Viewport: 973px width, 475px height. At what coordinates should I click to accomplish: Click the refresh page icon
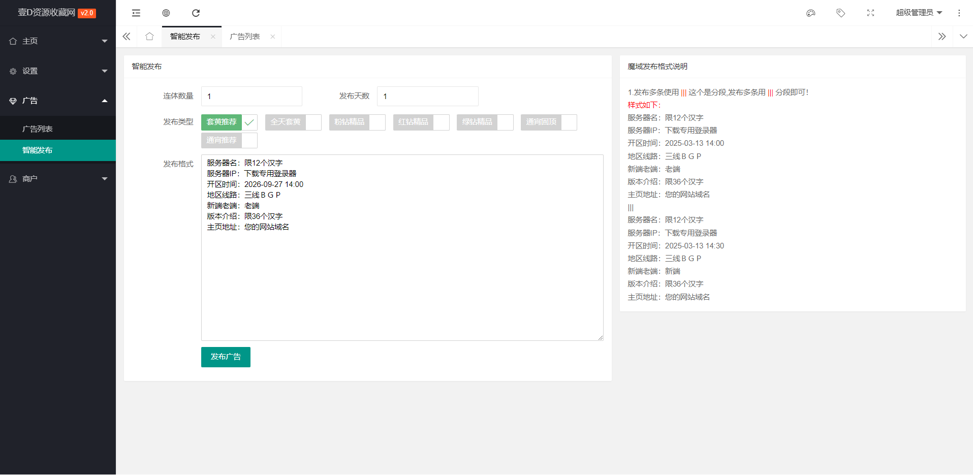point(196,13)
